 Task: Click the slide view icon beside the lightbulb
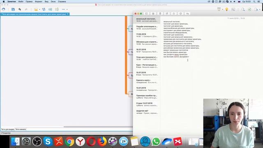(x=233, y=9)
